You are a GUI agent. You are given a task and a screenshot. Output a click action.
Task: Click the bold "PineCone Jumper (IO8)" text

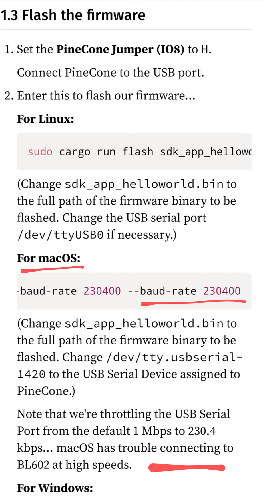point(120,49)
